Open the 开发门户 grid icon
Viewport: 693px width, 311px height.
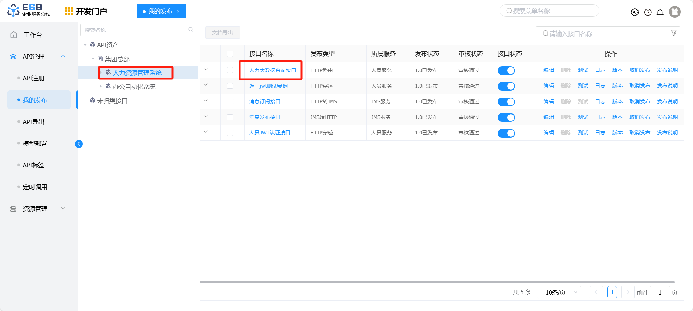(x=69, y=11)
